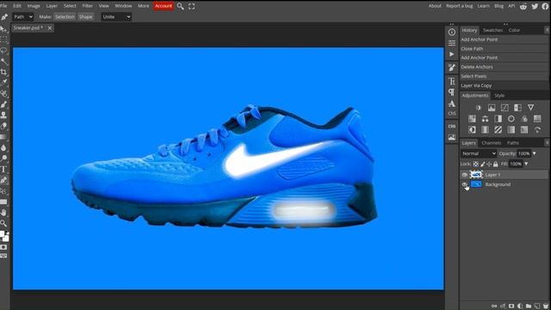The height and width of the screenshot is (310, 551).
Task: Select the Path Select tool
Action: point(3,191)
